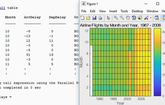Click the New Figure toolbar icon
Image resolution: width=165 pixels, height=105 pixels.
click(x=82, y=18)
